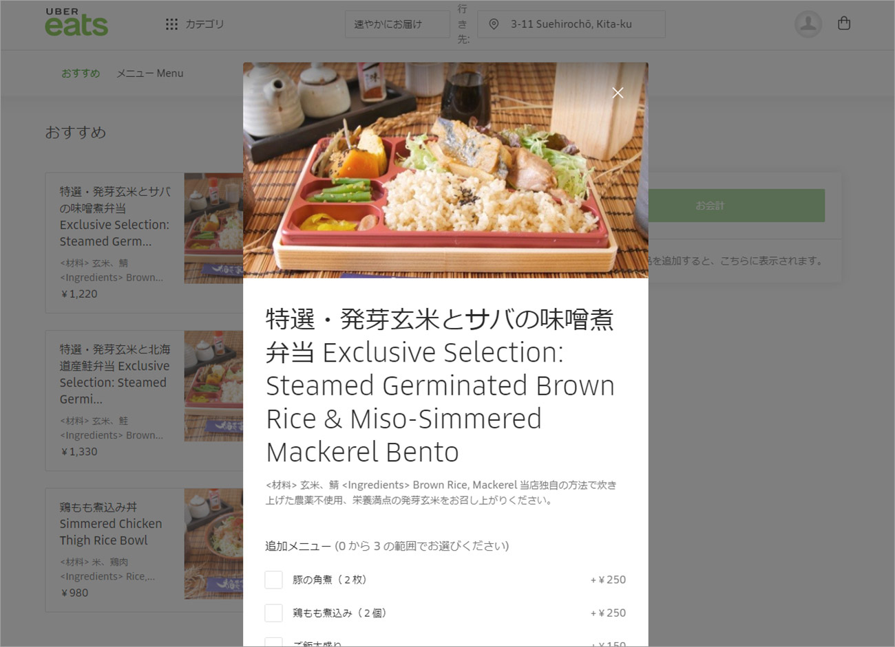Change the 3-11 Suehirochō delivery address
Image resolution: width=895 pixels, height=647 pixels.
[x=571, y=24]
